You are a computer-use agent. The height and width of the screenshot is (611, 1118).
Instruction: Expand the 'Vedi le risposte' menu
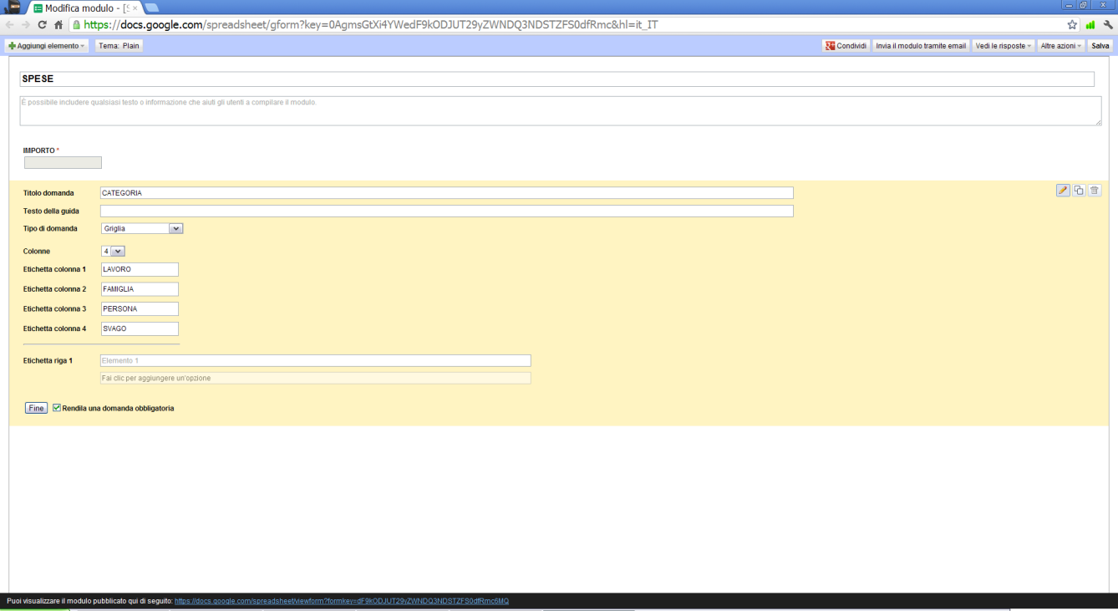(x=1004, y=46)
